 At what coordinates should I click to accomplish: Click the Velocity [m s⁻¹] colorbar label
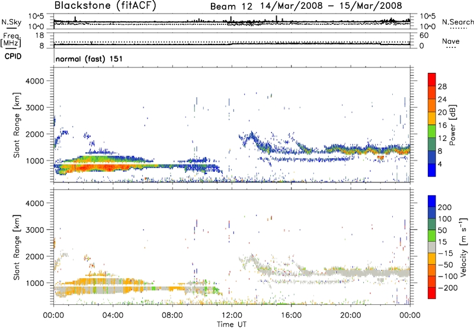(463, 247)
